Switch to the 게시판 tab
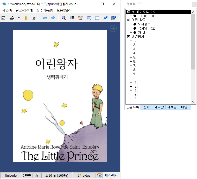 [159, 107]
